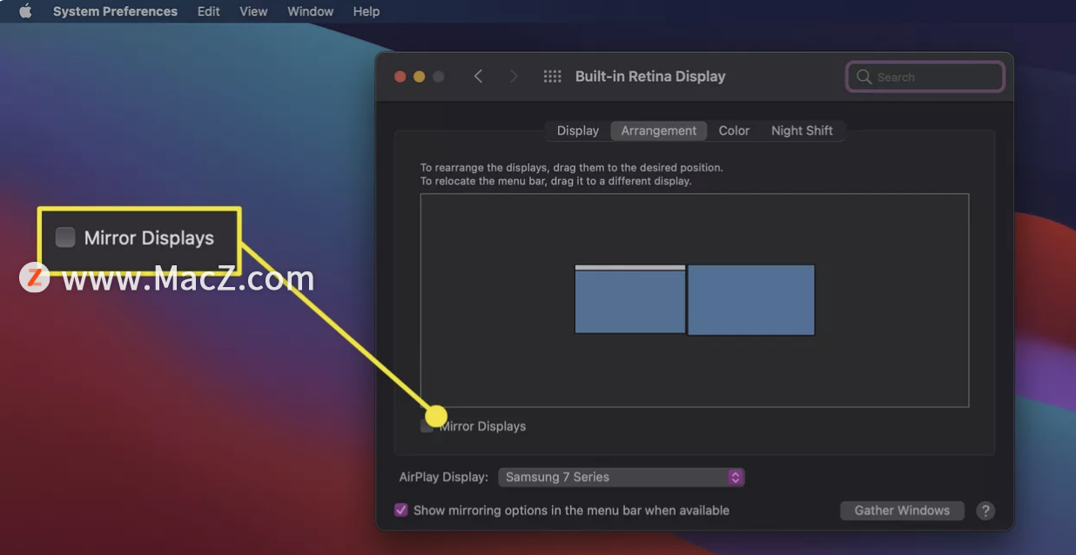Open the Night Shift tab

(802, 130)
